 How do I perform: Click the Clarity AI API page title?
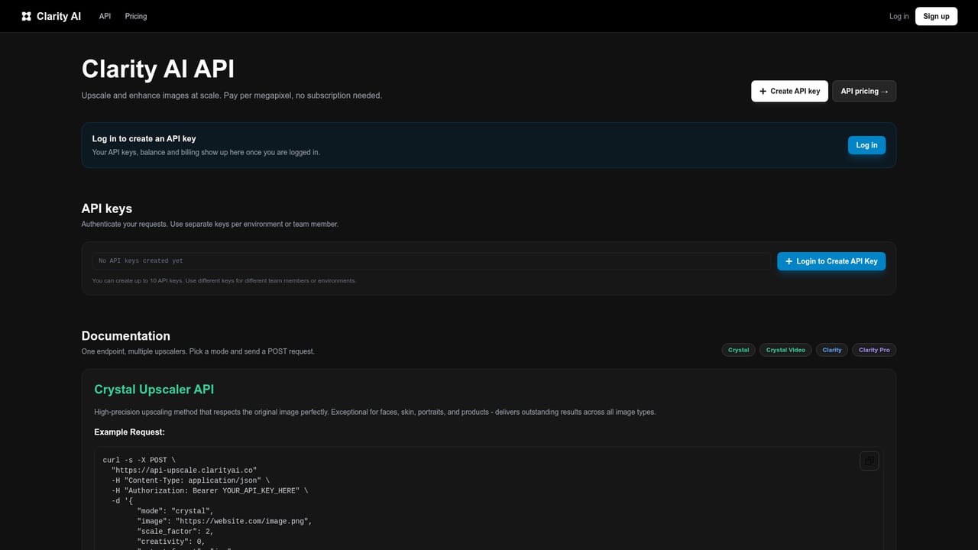pyautogui.click(x=158, y=69)
